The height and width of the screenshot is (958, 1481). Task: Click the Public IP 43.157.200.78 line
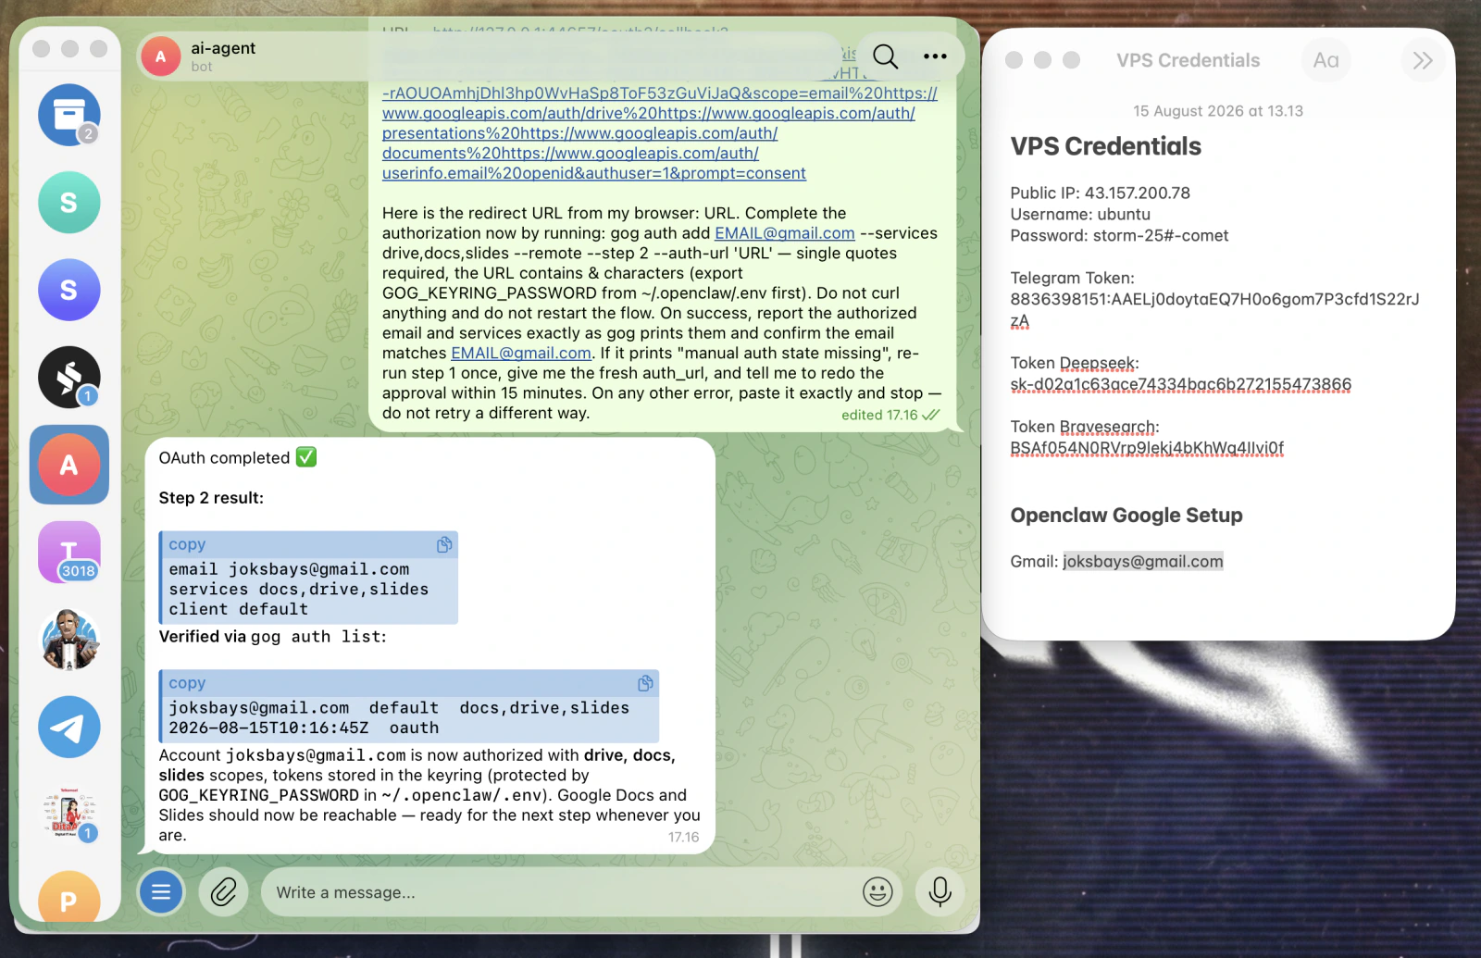pos(1100,193)
